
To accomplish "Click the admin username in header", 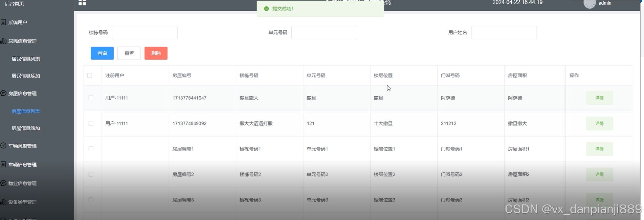I will (x=605, y=3).
